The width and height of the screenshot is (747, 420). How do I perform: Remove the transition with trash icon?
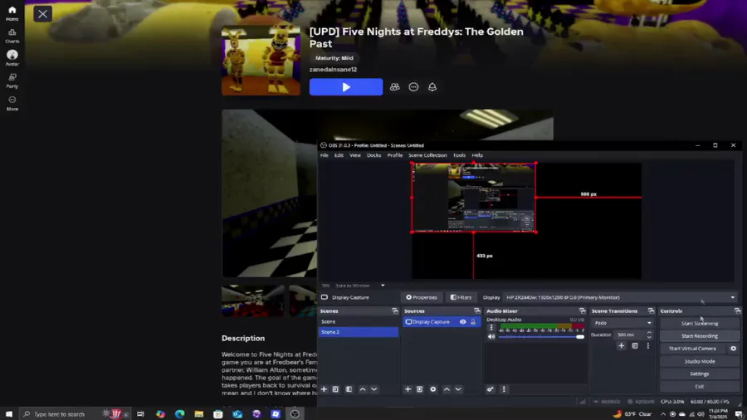pos(635,346)
